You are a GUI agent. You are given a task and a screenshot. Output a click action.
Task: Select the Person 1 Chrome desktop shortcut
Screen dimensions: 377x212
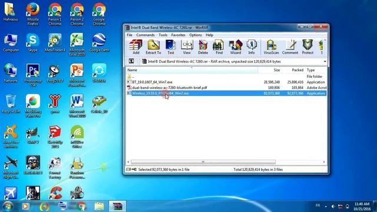55,14
